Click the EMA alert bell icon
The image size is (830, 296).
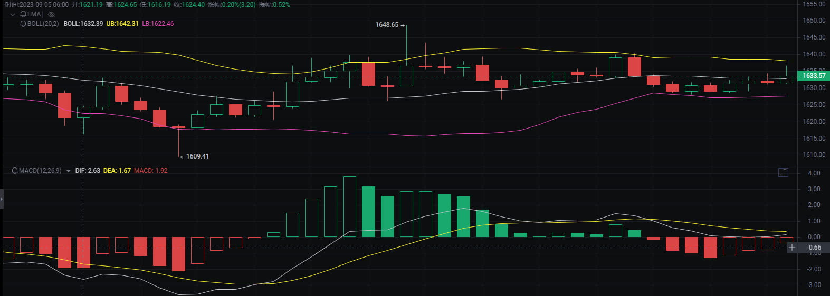pos(23,14)
